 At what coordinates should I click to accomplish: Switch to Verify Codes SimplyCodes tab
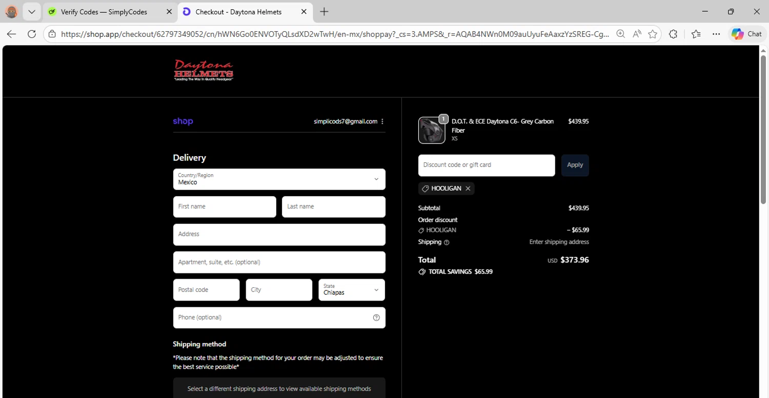tap(104, 12)
